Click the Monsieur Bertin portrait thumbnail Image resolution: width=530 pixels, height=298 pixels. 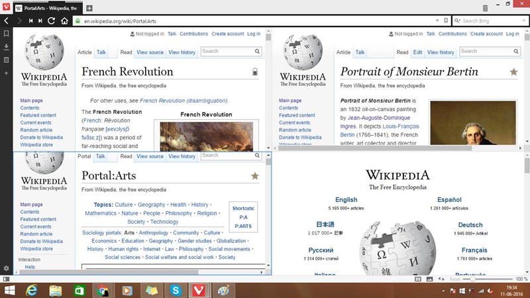pos(473,123)
